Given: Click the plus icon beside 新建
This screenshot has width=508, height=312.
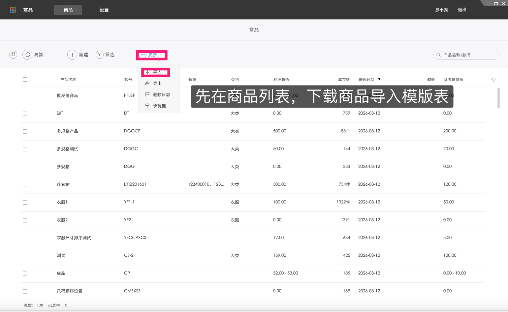Looking at the screenshot, I should point(73,55).
